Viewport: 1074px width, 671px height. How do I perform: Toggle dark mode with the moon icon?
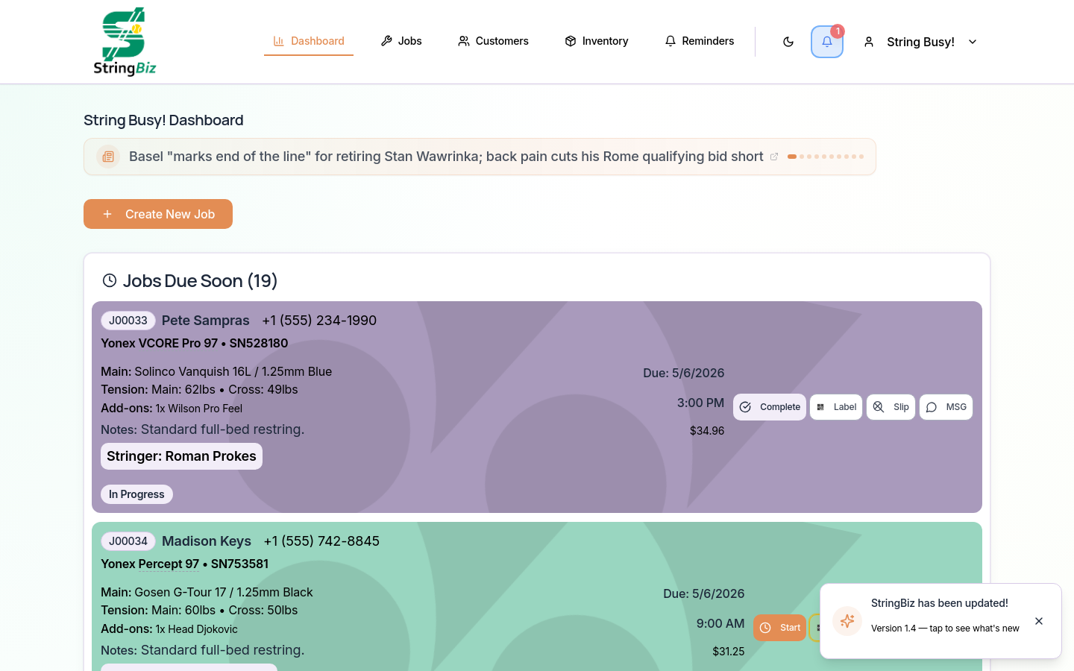pyautogui.click(x=788, y=42)
